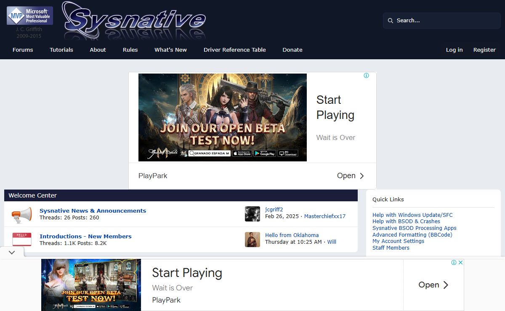
Task: Open My Account Settings link
Action: [x=398, y=241]
